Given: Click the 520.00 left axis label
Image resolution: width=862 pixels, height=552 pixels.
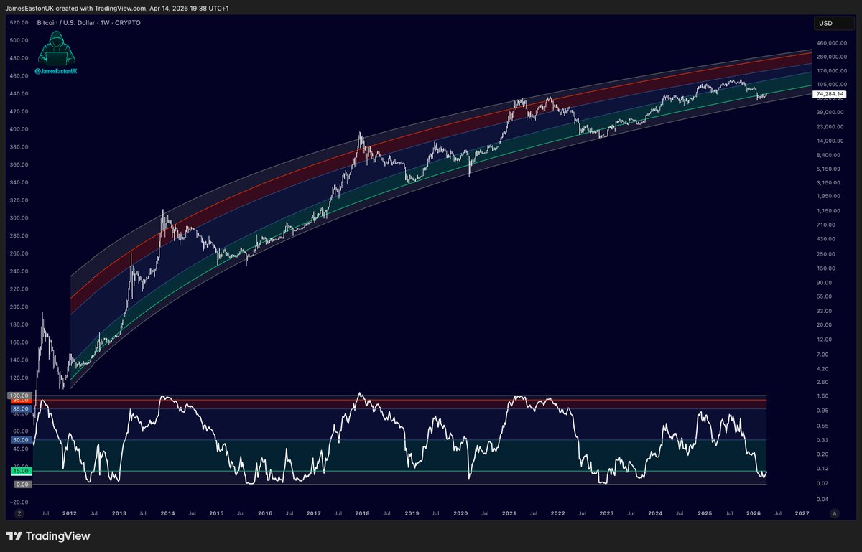Looking at the screenshot, I should (19, 22).
